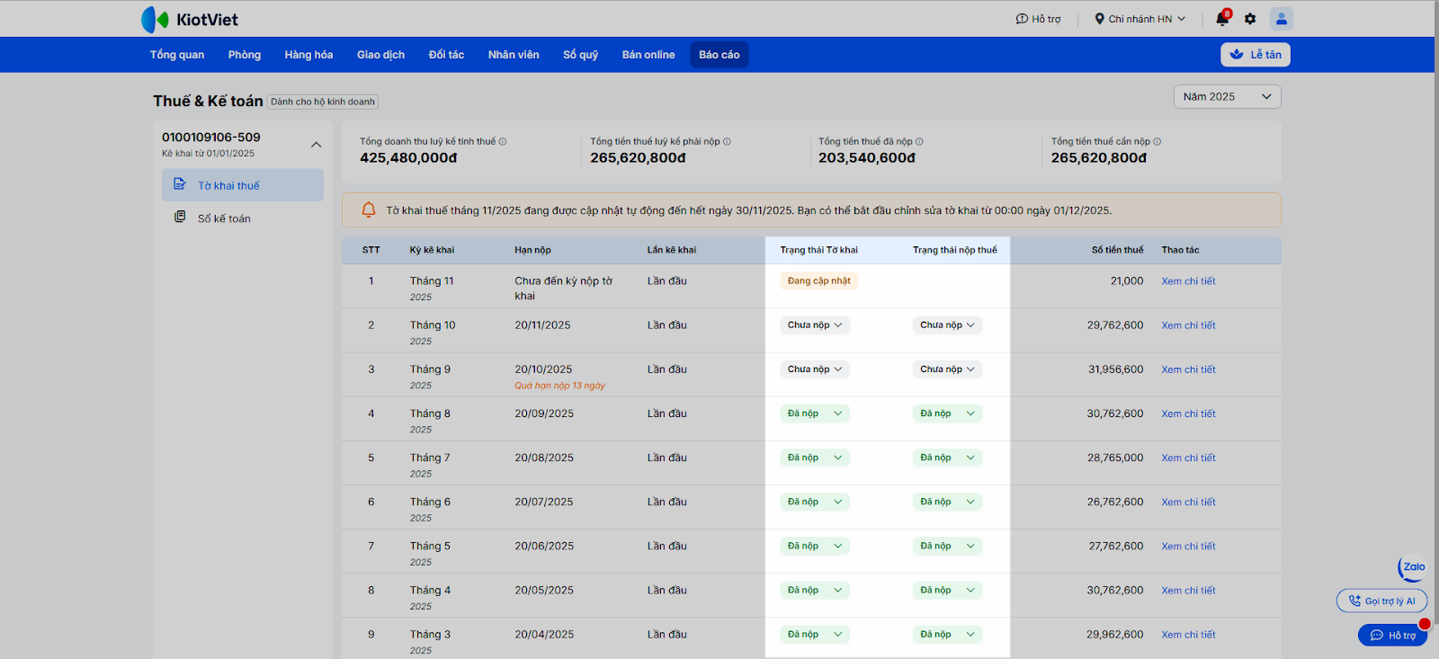
Task: Click the notification bell icon
Action: 1221,19
